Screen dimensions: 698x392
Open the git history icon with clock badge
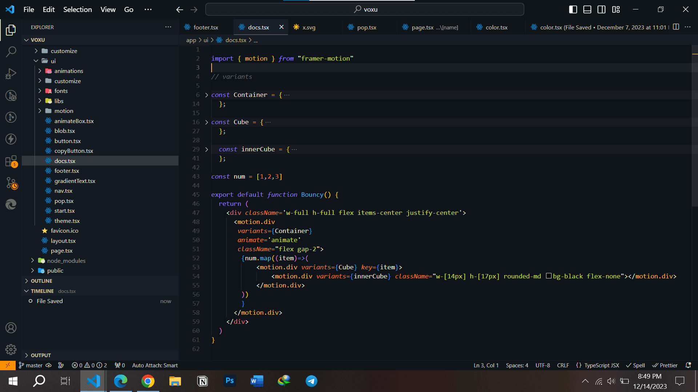click(12, 183)
